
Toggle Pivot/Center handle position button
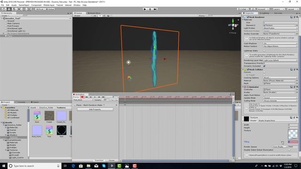(40, 9)
